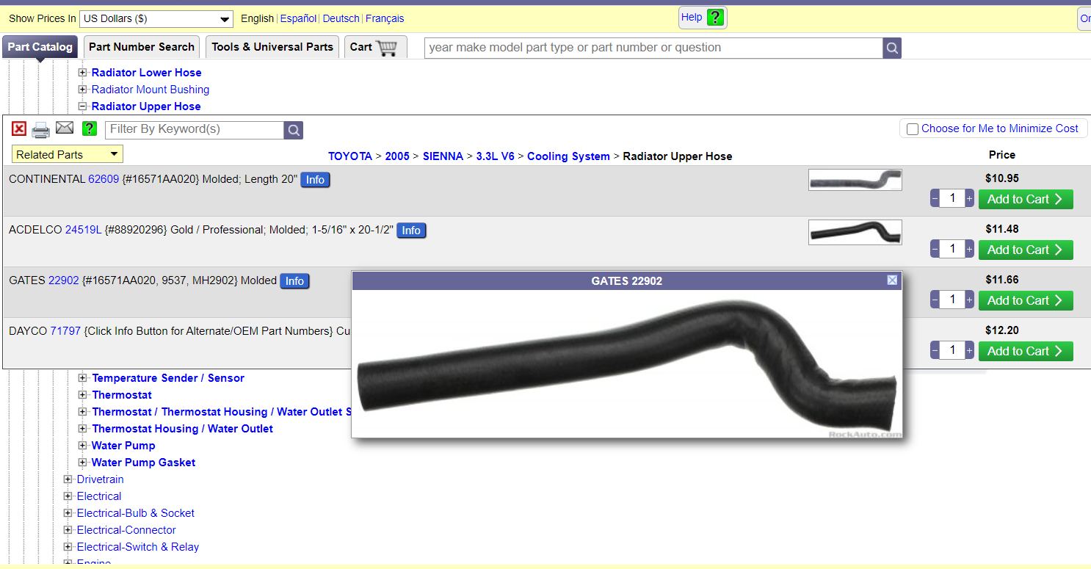The image size is (1091, 569).
Task: Expand the Water Pump Gasket node
Action: click(83, 463)
